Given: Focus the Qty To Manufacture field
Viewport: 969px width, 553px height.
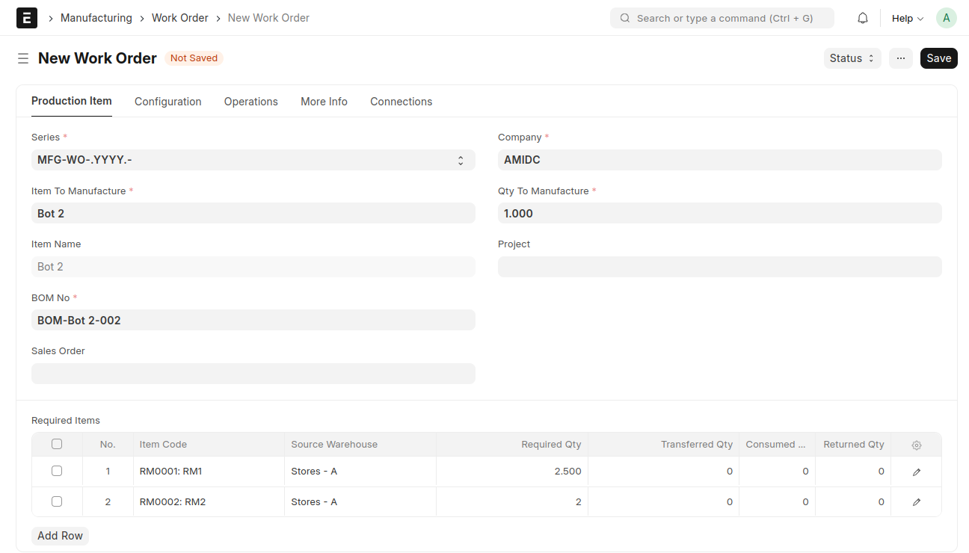Looking at the screenshot, I should 719,214.
